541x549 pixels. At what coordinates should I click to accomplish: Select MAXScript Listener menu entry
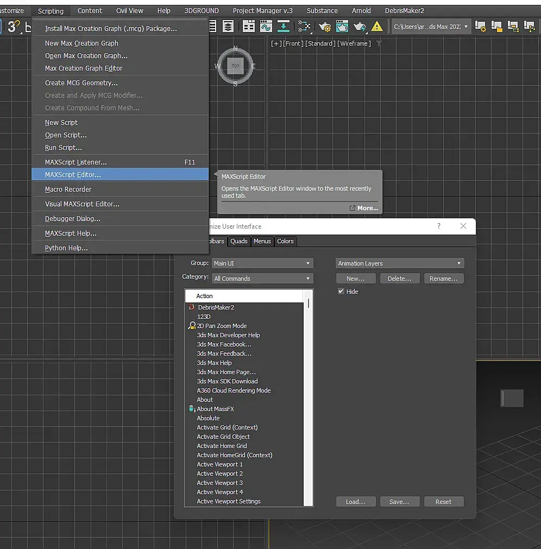(76, 162)
